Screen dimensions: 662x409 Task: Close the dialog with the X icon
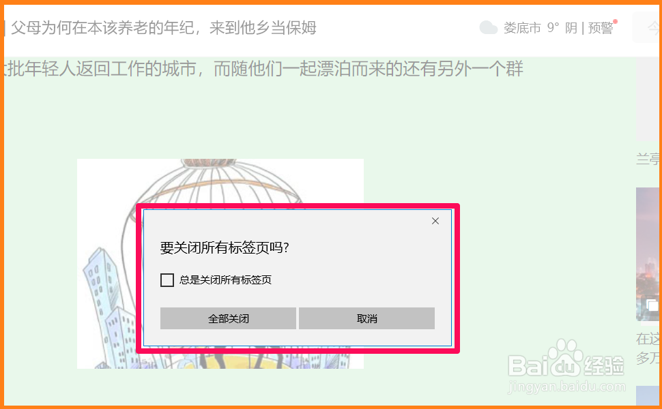coord(435,221)
